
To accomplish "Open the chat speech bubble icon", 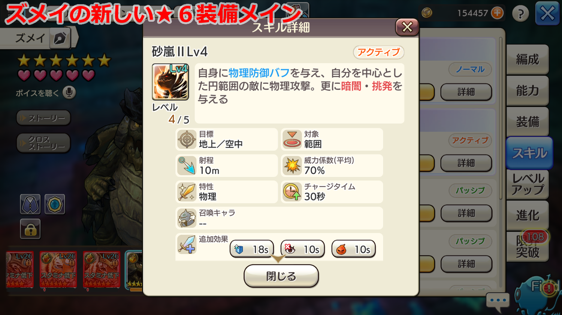I will click(498, 301).
